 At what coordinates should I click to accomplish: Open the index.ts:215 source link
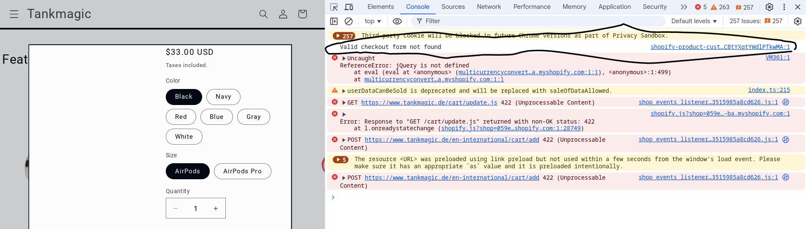[x=769, y=90]
